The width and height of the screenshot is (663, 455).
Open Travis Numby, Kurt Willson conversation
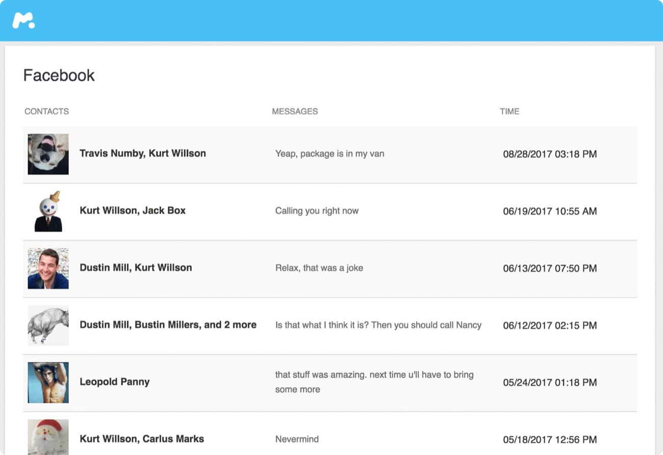pos(143,153)
